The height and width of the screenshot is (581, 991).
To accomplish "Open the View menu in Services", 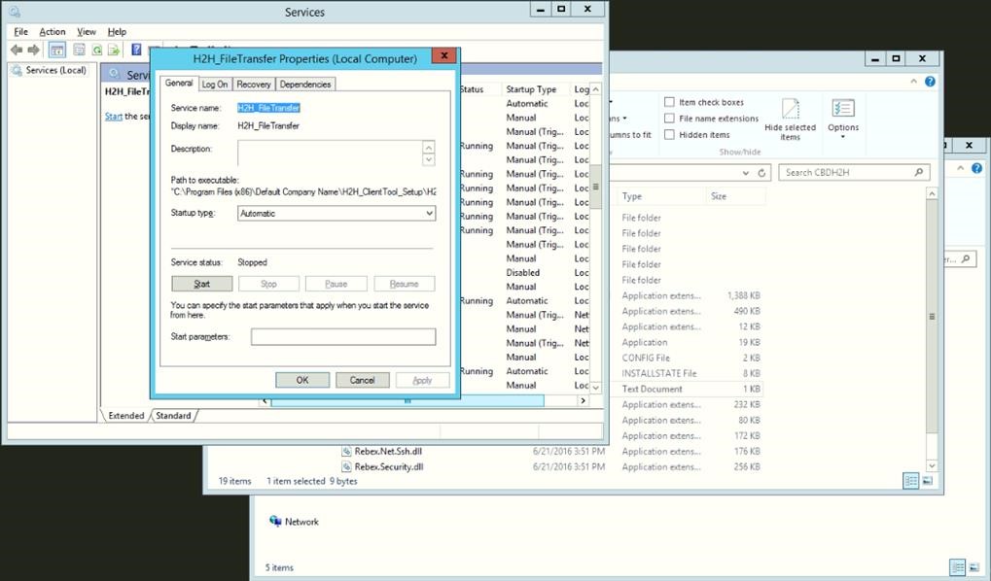I will coord(87,31).
